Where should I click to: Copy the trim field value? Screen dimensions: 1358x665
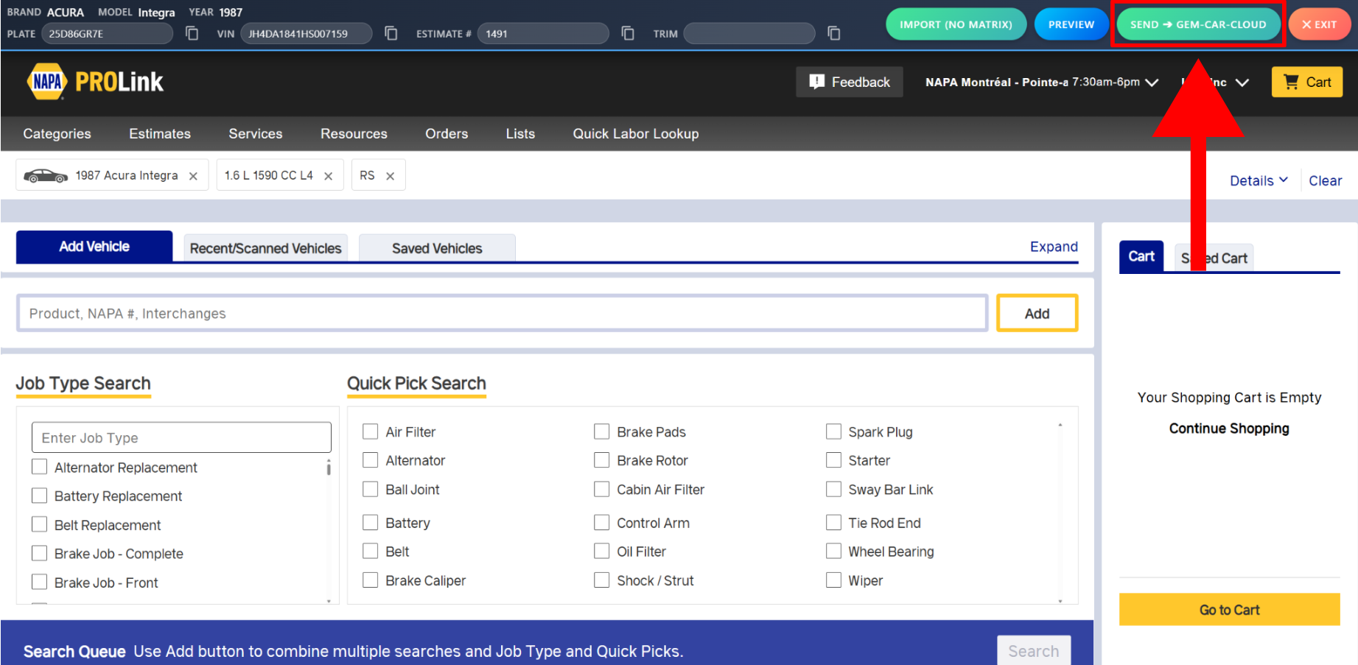pos(834,33)
